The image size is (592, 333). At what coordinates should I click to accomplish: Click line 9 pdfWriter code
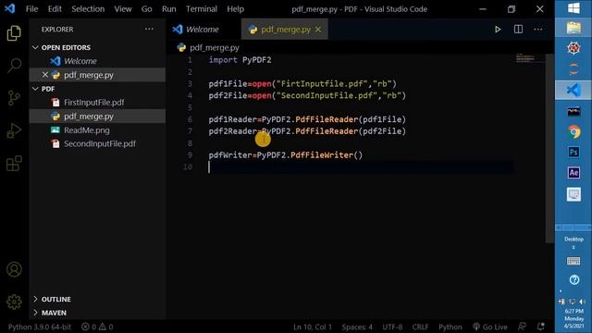286,155
